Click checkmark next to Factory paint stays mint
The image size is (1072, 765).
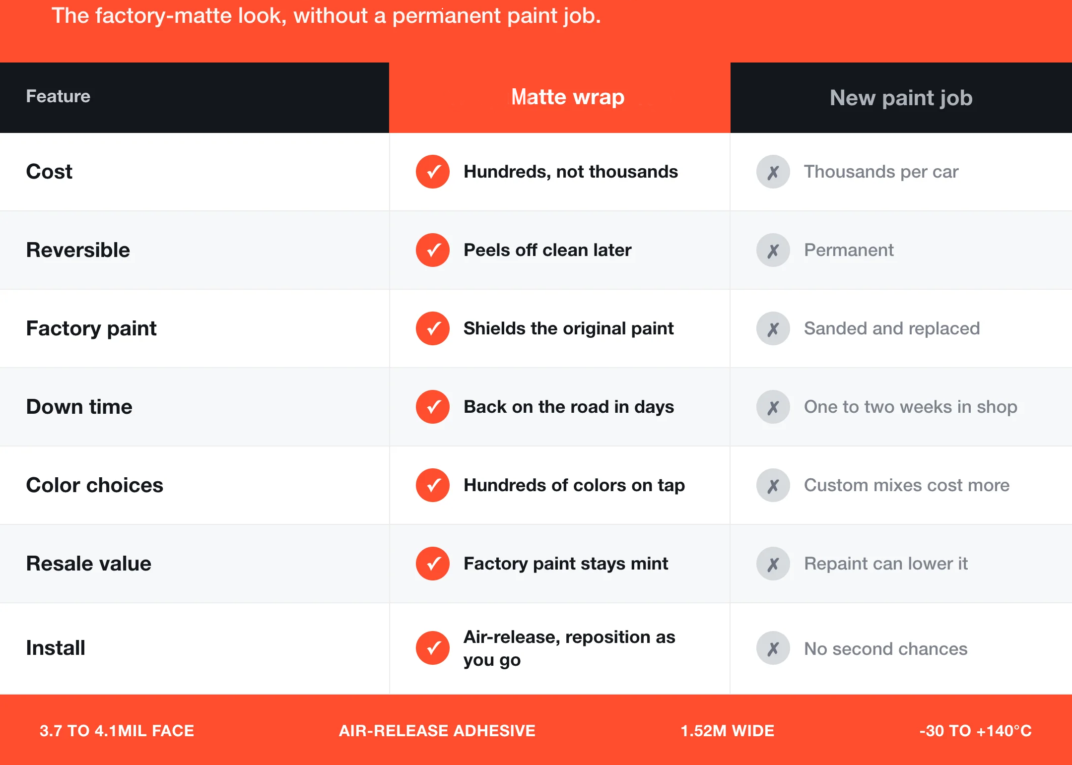(433, 564)
